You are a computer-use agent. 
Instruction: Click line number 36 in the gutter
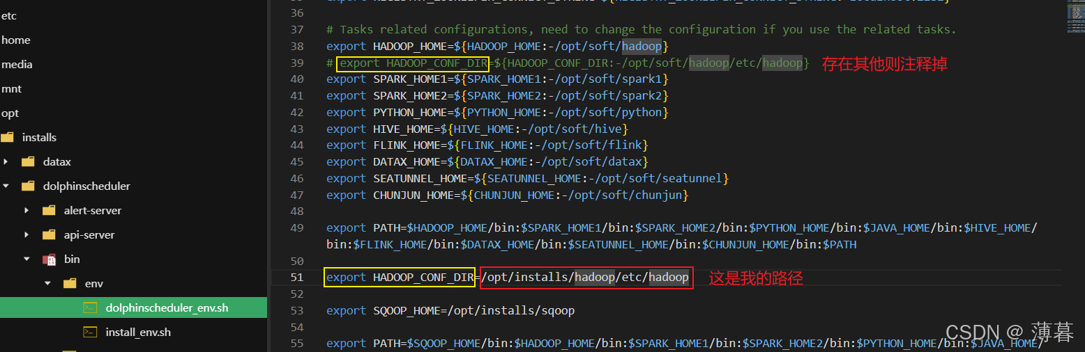point(297,13)
